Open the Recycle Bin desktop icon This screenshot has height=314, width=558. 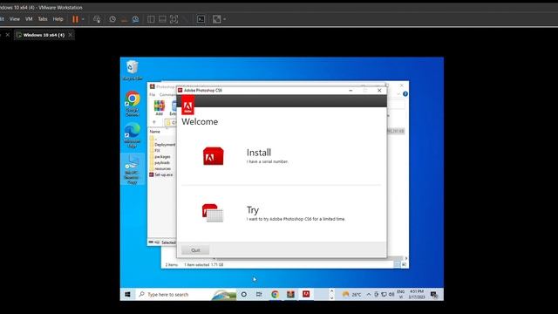click(x=133, y=70)
